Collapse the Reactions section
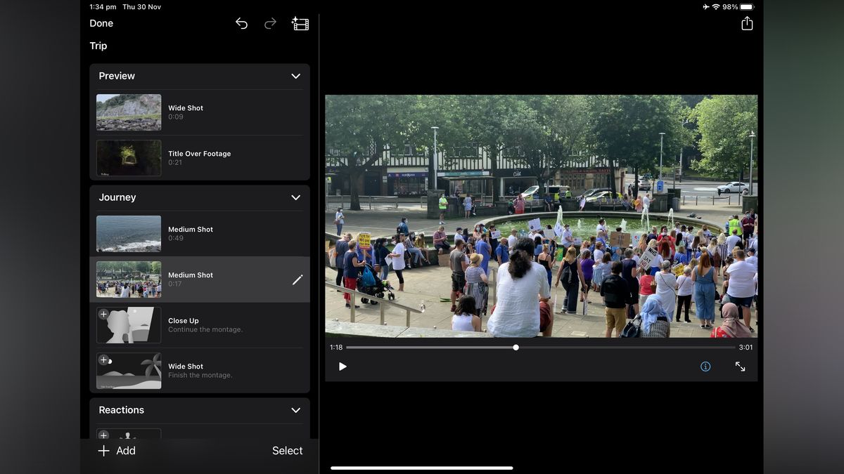The height and width of the screenshot is (474, 844). point(295,410)
